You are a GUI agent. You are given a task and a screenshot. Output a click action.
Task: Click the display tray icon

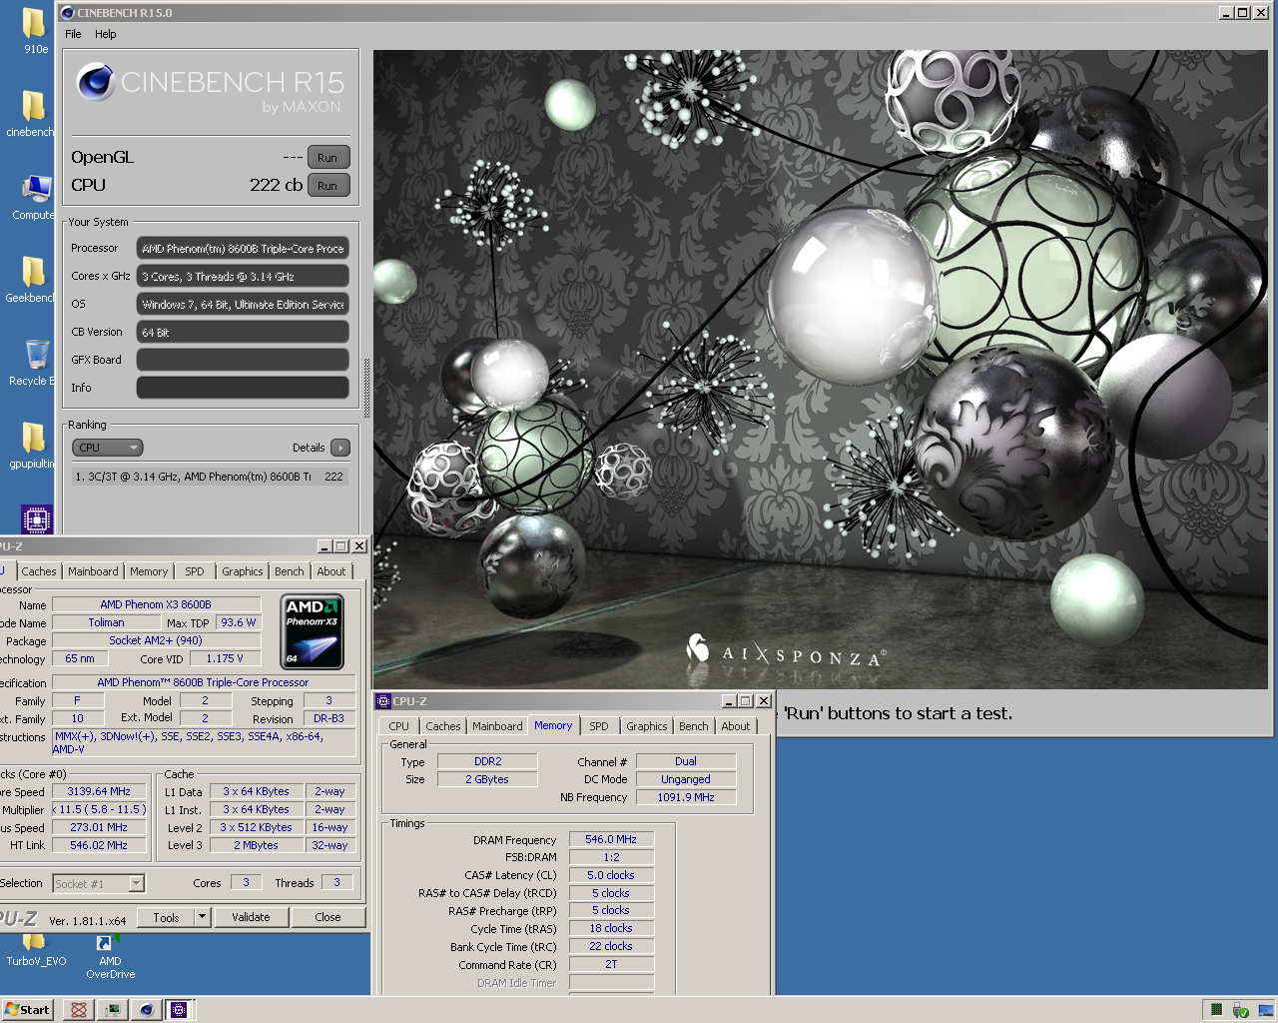(1266, 1010)
